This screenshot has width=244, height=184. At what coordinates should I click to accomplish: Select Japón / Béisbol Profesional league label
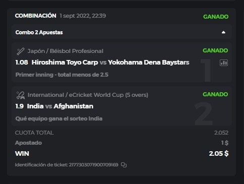(x=66, y=51)
